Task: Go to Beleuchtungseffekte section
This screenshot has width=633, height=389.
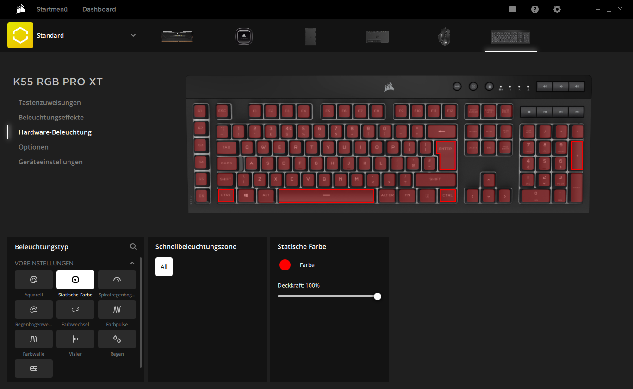Action: click(51, 117)
